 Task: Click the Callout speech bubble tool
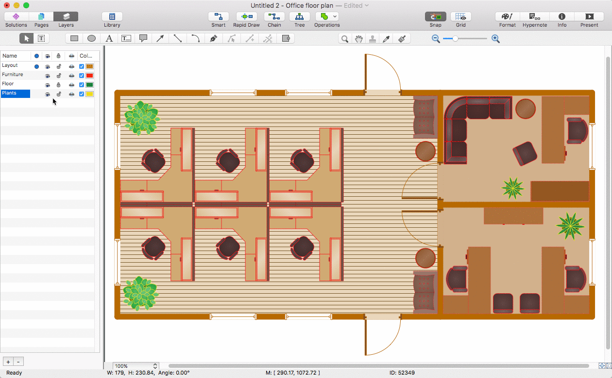pos(143,39)
